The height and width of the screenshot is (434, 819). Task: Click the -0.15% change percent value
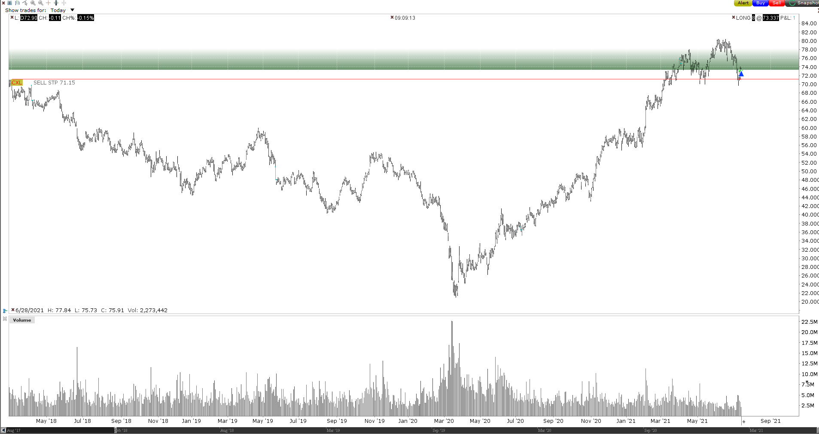85,18
